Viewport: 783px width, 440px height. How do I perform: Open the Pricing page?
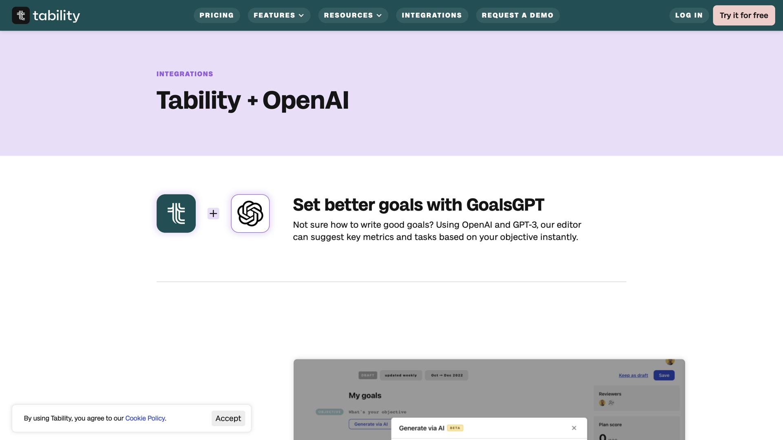click(217, 15)
